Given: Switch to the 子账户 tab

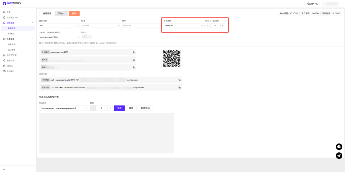Looking at the screenshot, I should click(x=61, y=13).
